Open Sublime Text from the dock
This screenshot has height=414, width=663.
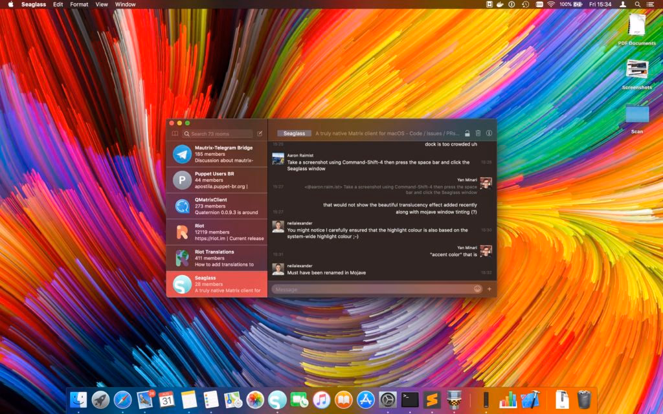pos(432,399)
